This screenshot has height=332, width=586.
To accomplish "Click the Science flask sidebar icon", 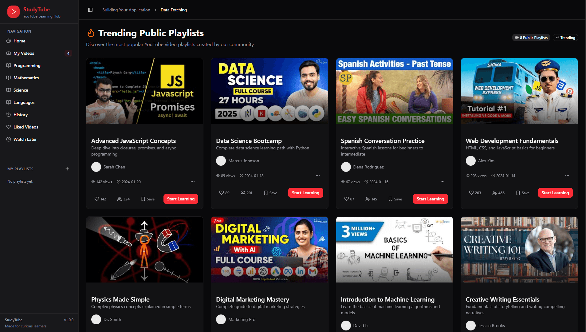I will tap(9, 90).
